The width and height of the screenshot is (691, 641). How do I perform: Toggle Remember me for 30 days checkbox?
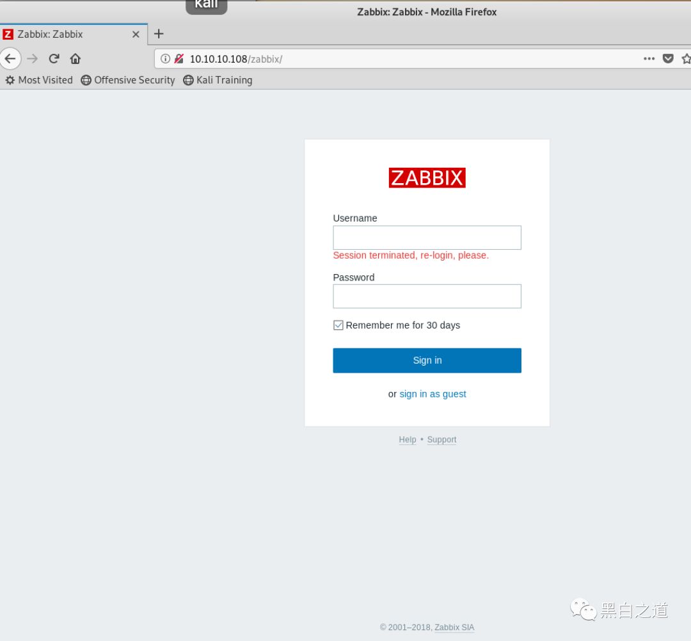tap(338, 325)
